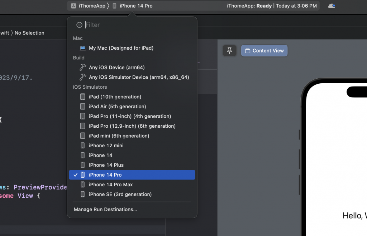367x236 pixels.
Task: Click the iPhone SE device icon
Action: point(83,195)
